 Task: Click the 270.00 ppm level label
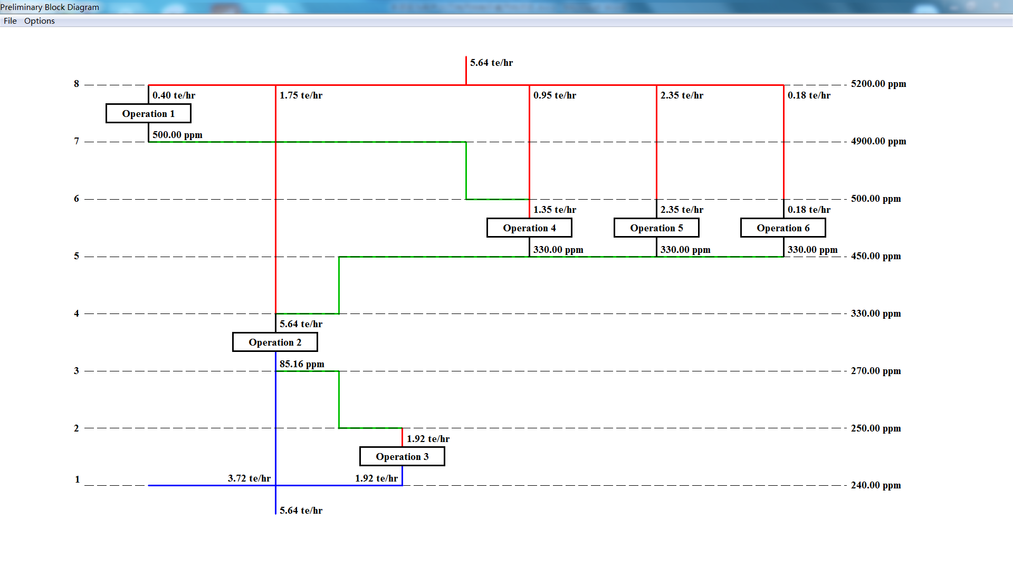click(876, 371)
